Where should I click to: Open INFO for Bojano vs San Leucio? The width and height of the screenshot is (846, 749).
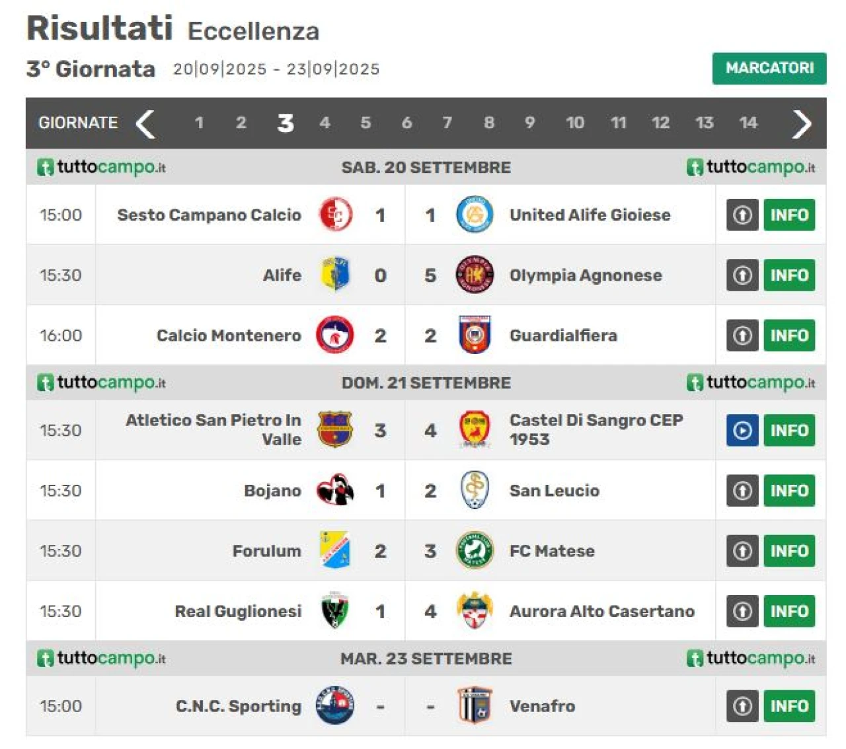tap(789, 490)
